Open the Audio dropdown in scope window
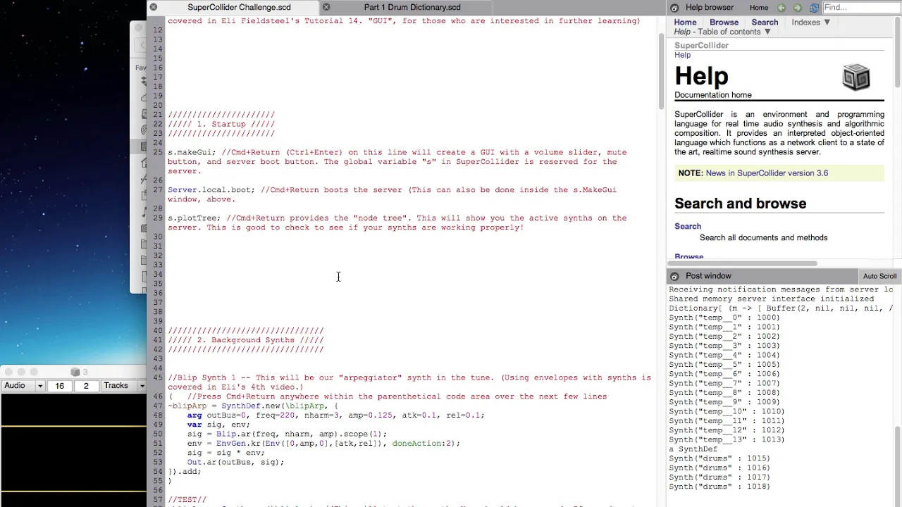 tap(23, 386)
